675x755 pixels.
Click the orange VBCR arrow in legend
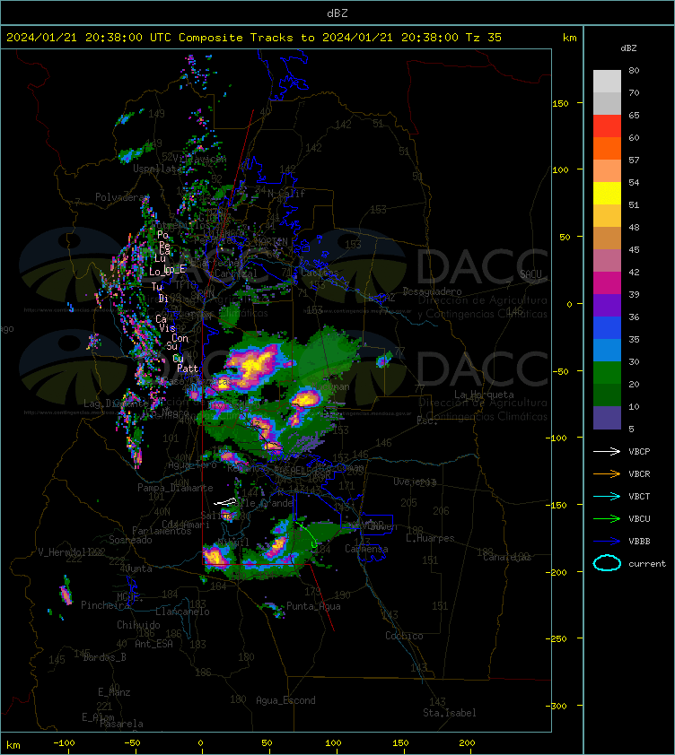[607, 473]
